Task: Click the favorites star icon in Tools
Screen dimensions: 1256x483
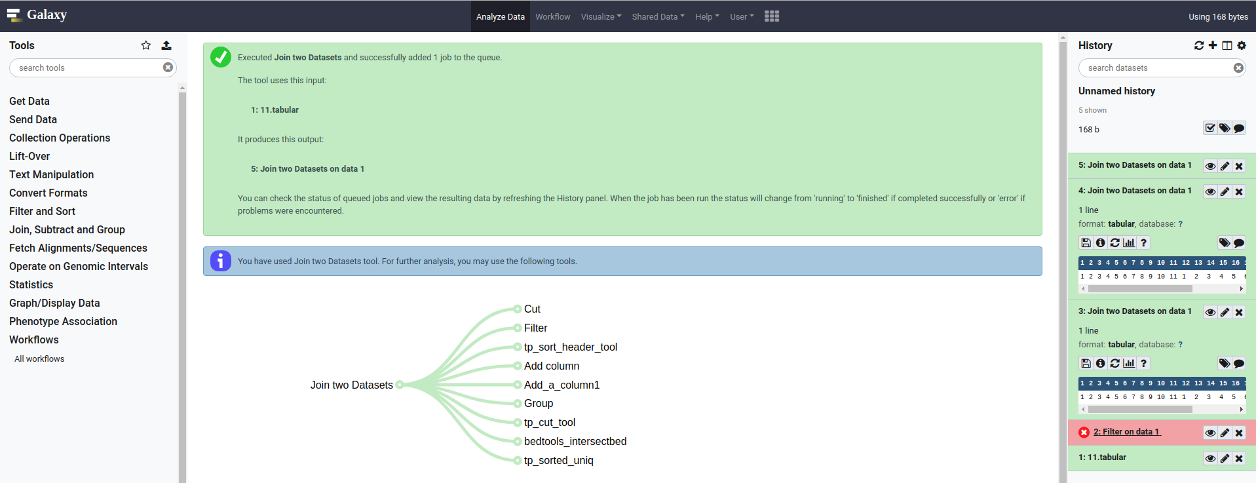Action: click(x=145, y=45)
